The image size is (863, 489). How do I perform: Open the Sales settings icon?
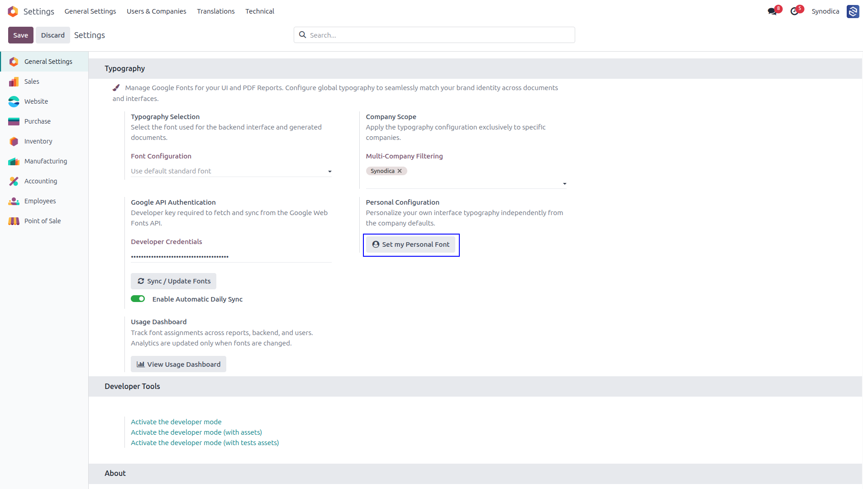click(14, 81)
